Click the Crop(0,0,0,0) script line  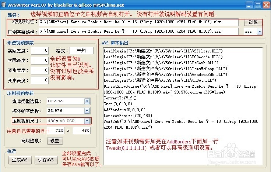click(118, 104)
